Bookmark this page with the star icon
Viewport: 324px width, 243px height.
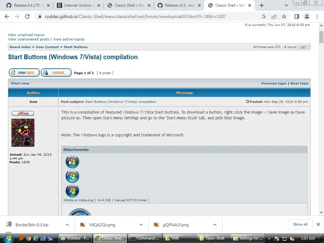point(284,16)
